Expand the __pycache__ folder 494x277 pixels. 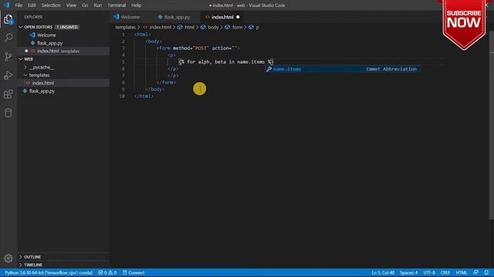tap(41, 67)
